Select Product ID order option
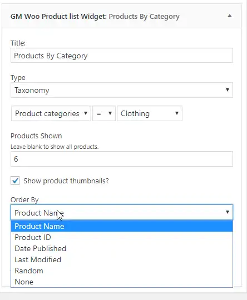247x300 pixels. click(x=122, y=237)
